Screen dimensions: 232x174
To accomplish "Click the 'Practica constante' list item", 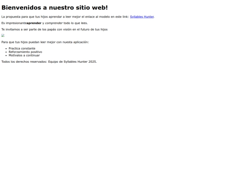I will pos(22,49).
